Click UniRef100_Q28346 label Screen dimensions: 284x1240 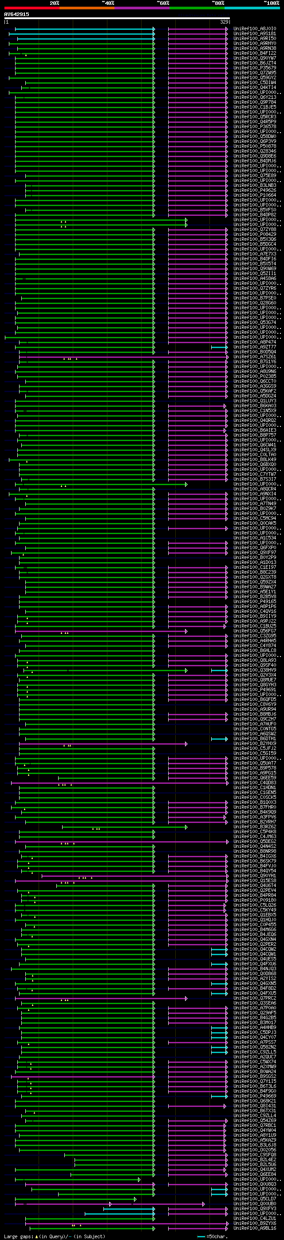tap(255, 151)
